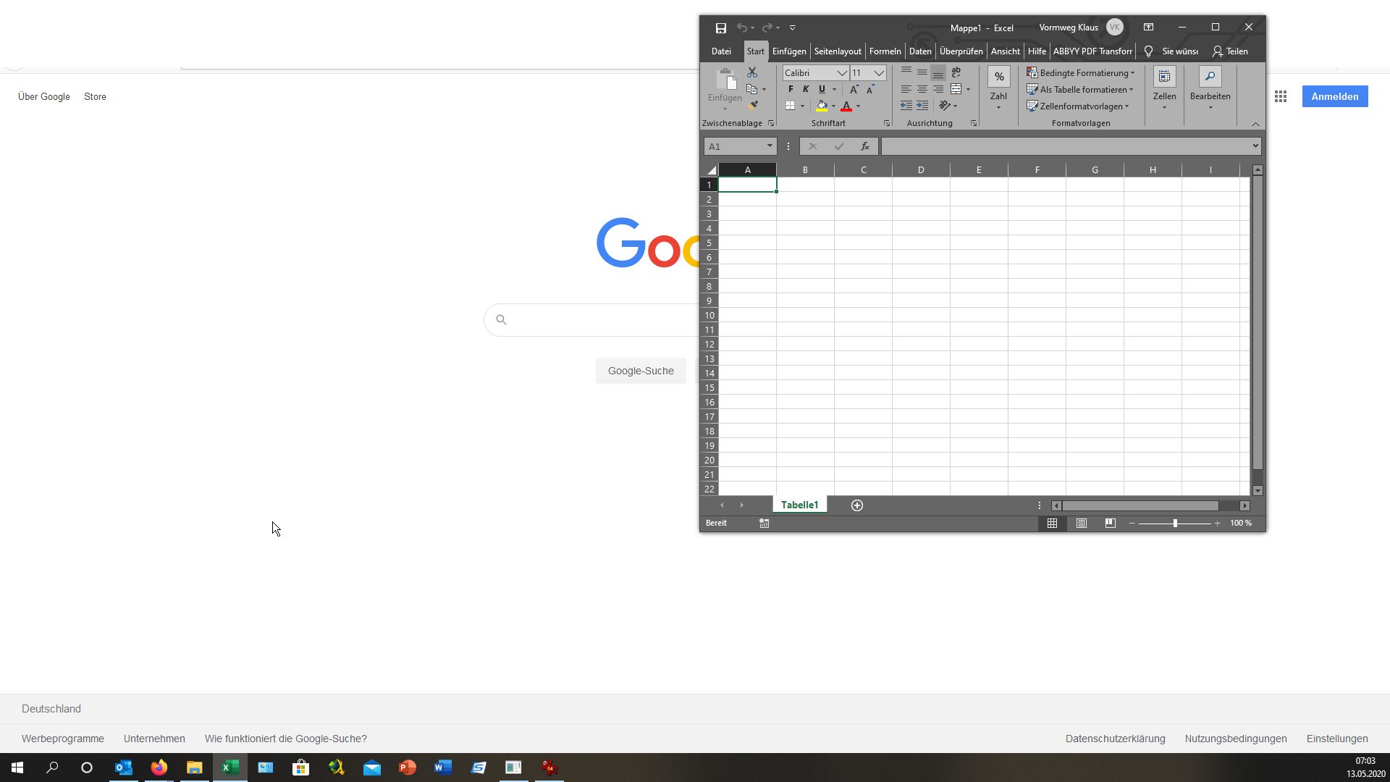Click the Cut scissors icon
Image resolution: width=1390 pixels, height=782 pixels.
pyautogui.click(x=752, y=72)
